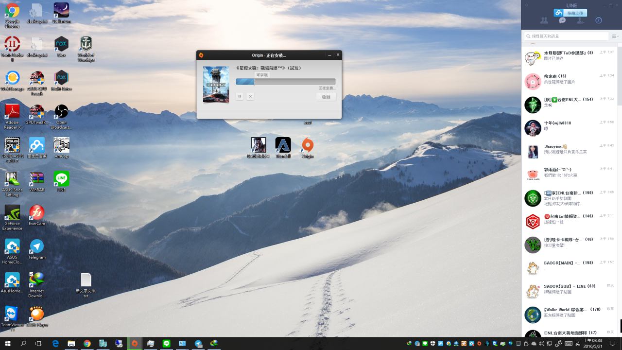Click the Star Wars Battlefront cover thumbnail
This screenshot has width=622, height=350.
[x=216, y=85]
